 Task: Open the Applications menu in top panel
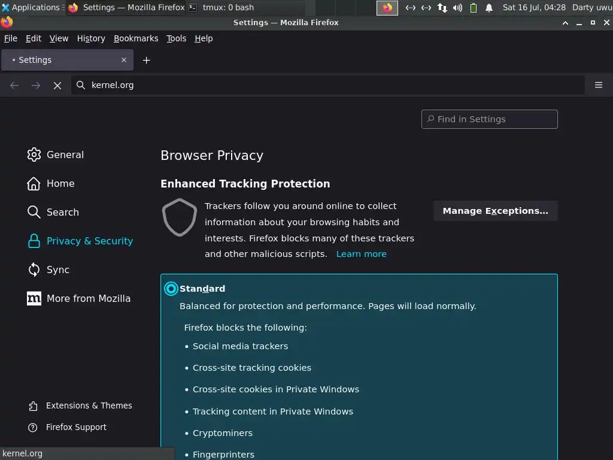pyautogui.click(x=32, y=7)
